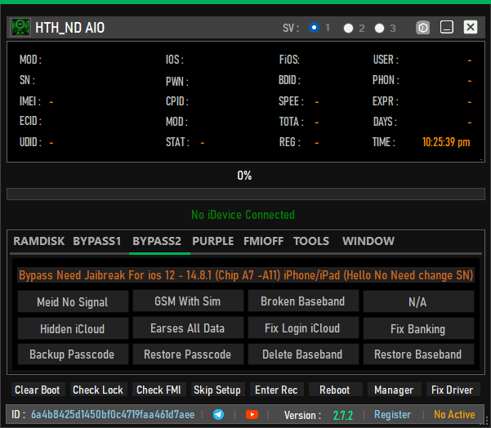Minimize the HTH_ND AIO window
The height and width of the screenshot is (428, 491).
tap(447, 28)
